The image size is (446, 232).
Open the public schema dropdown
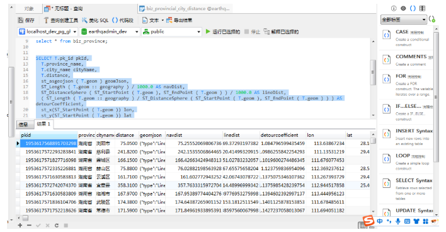pos(172,32)
